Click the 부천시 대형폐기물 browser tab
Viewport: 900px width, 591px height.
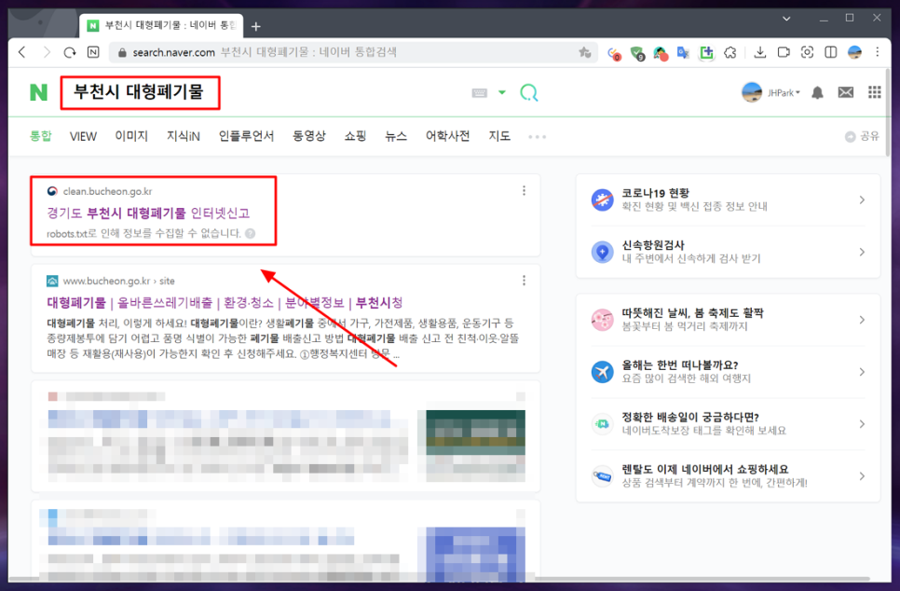161,26
